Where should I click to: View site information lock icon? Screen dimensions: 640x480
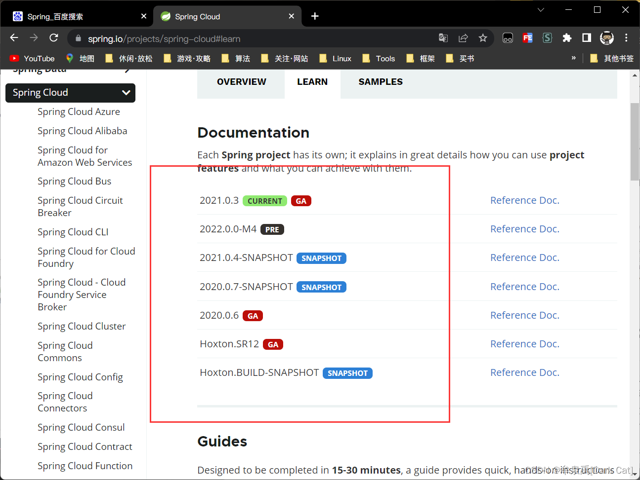point(78,38)
